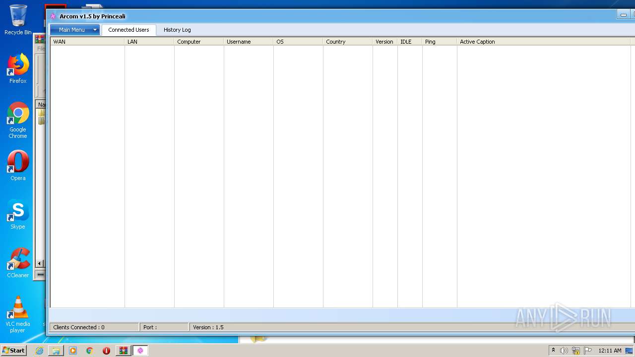This screenshot has width=635, height=357.
Task: Click the Version : 1.5 status text
Action: coord(208,327)
